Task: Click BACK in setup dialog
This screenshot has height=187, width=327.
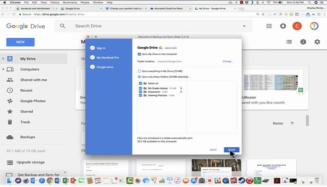Action: [x=213, y=150]
